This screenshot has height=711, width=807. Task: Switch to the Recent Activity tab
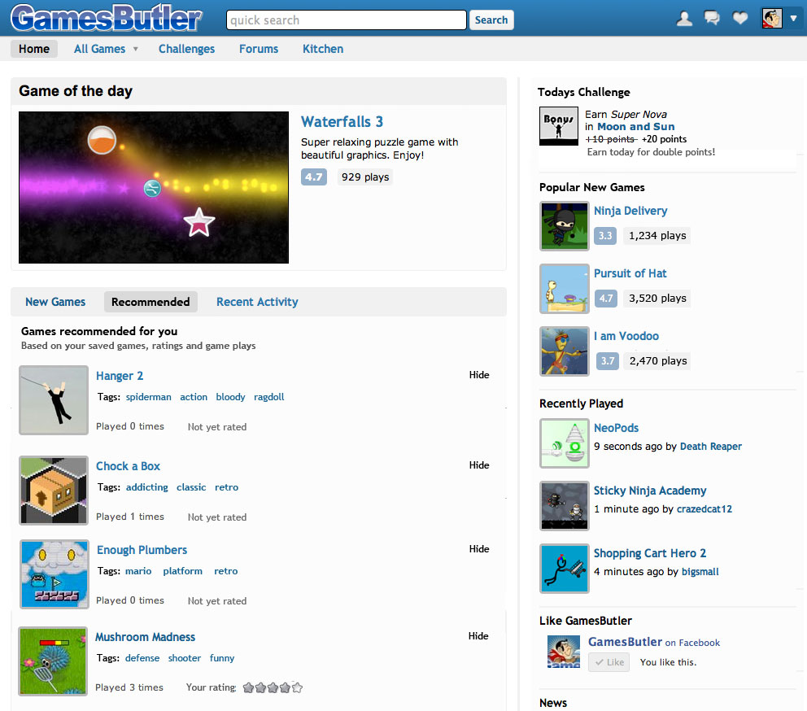pyautogui.click(x=257, y=302)
